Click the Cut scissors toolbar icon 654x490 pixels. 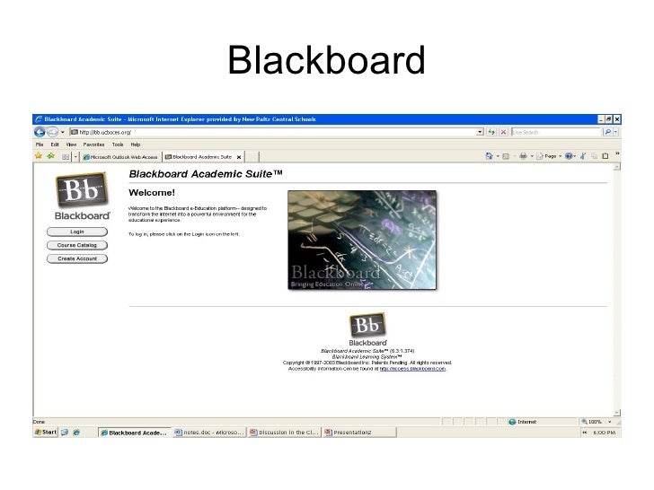click(583, 156)
